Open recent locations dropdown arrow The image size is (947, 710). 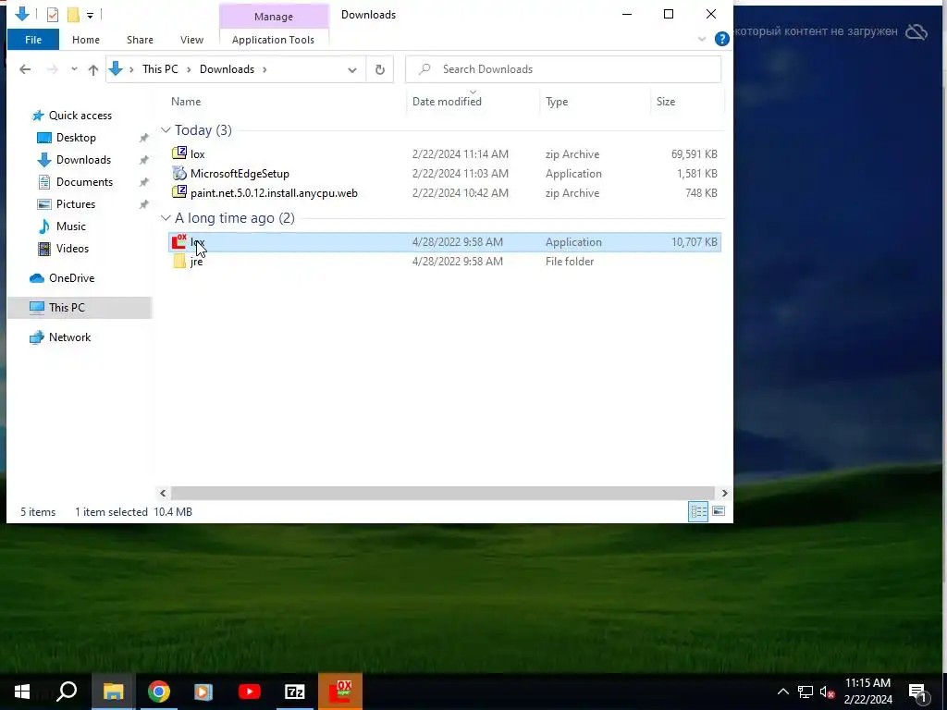pos(74,69)
